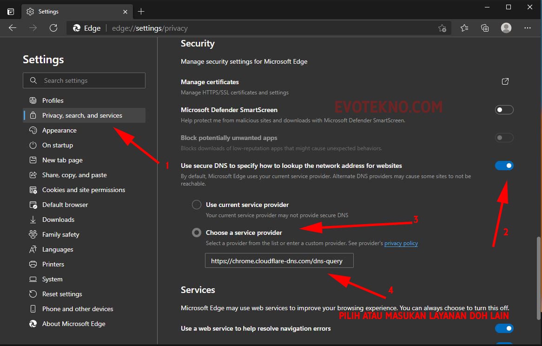Click the Search settings field
The width and height of the screenshot is (542, 346).
click(x=84, y=80)
